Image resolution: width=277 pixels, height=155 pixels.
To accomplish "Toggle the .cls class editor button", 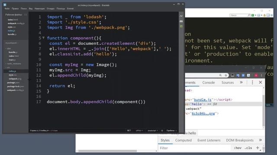I will coord(248,148).
